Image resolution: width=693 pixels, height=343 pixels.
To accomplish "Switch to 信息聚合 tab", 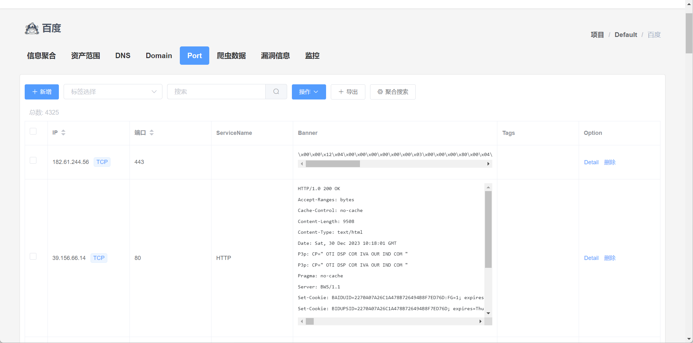I will point(41,56).
